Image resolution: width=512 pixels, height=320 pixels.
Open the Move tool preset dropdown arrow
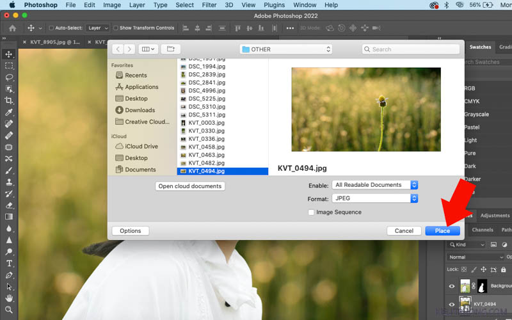pos(40,28)
